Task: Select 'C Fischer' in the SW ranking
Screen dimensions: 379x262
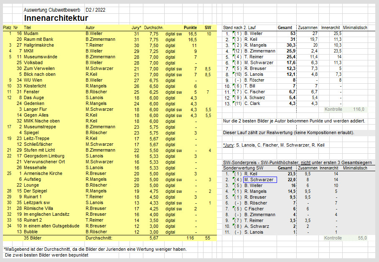Action: (254, 209)
